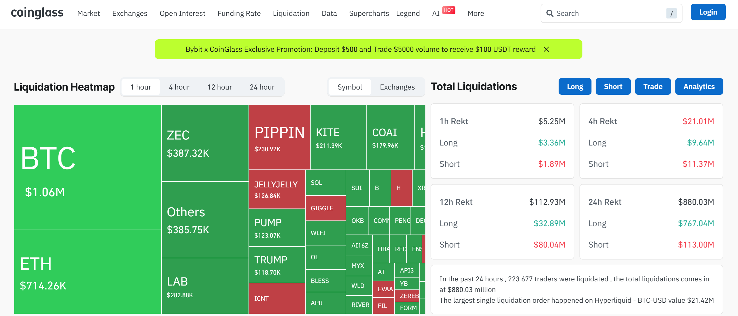Screen dimensions: 738x316
Task: Switch heatmap to 24 hour
Action: (262, 87)
